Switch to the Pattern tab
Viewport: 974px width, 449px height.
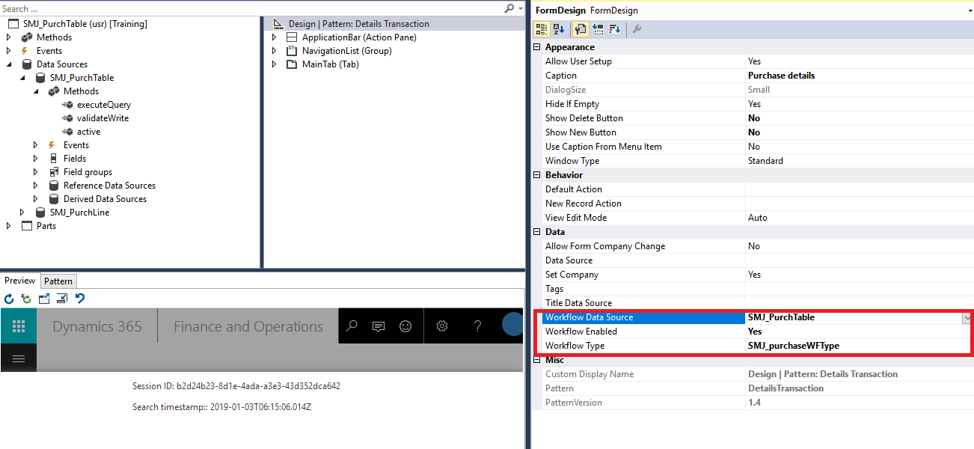[x=58, y=281]
